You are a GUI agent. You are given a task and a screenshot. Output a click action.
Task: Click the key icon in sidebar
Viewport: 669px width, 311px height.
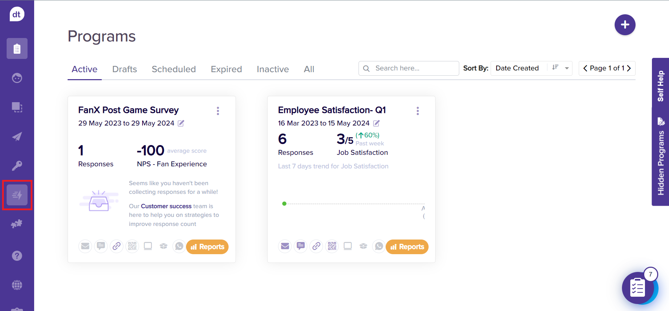point(17,166)
